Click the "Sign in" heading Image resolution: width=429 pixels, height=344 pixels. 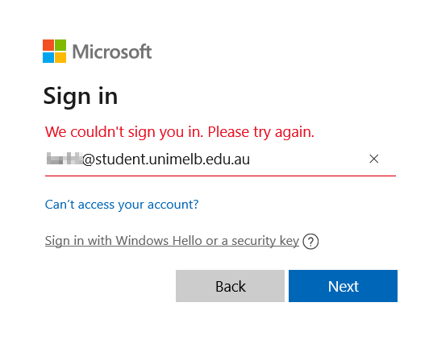point(81,97)
